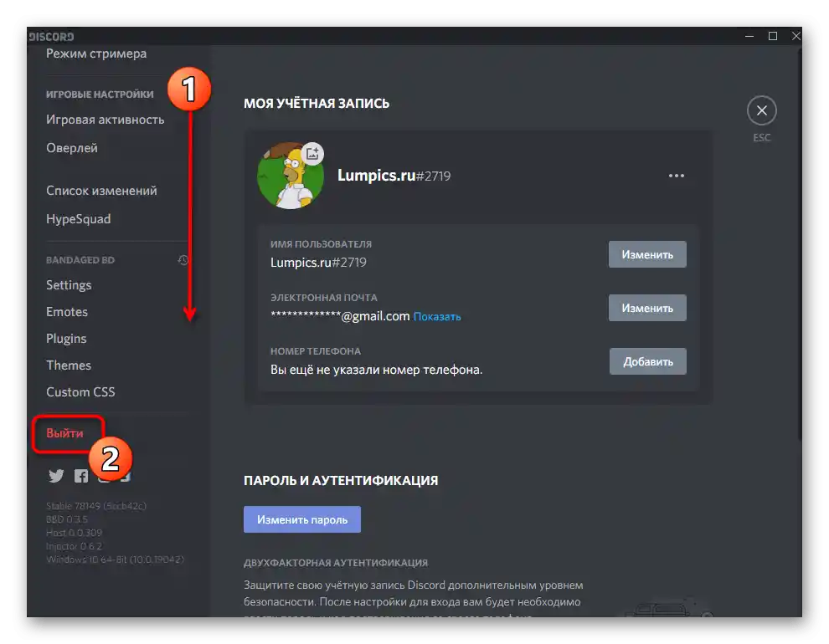
Task: Click the masked @gmail.com email address
Action: pos(340,316)
